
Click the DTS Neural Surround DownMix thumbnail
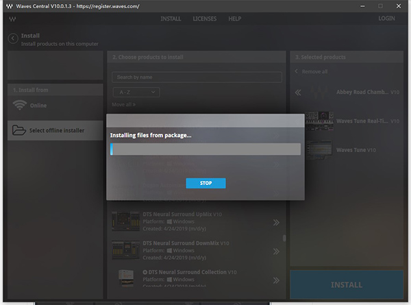tap(125, 250)
